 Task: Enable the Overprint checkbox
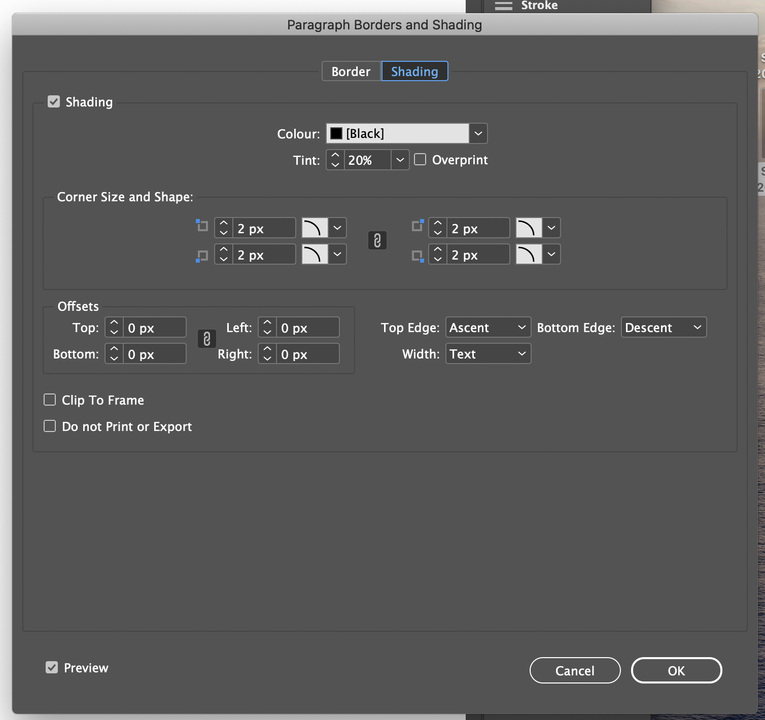click(x=420, y=160)
